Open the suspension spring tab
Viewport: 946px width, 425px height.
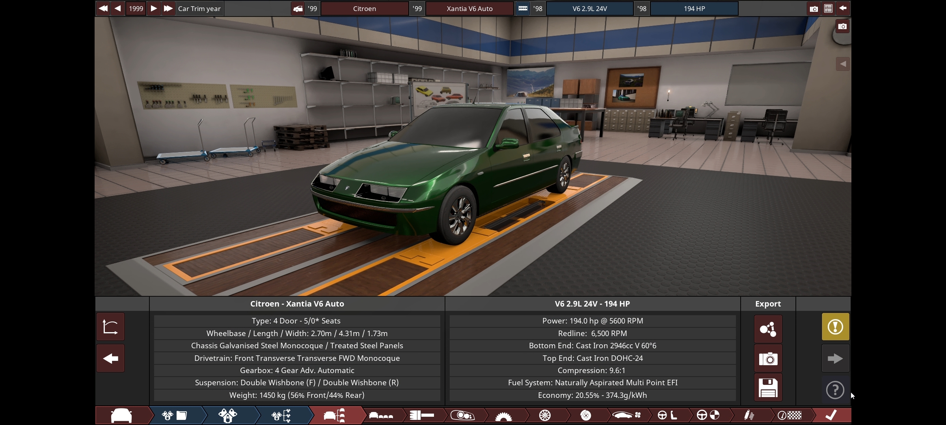(x=749, y=415)
